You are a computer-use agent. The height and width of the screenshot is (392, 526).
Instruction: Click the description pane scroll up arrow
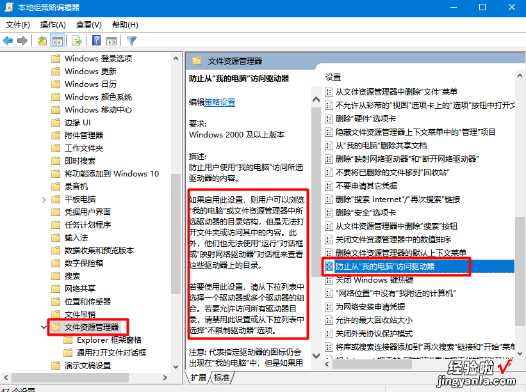tap(316, 100)
